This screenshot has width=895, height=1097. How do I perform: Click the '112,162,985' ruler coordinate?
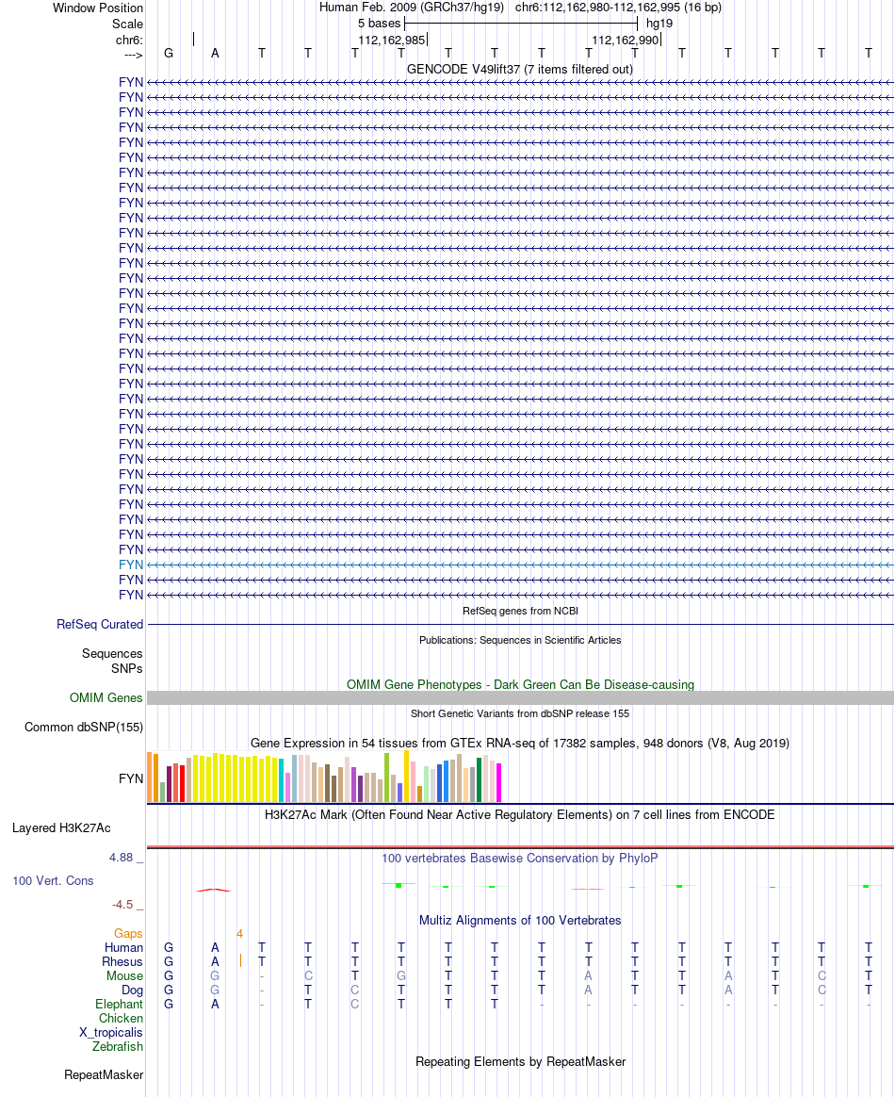392,40
